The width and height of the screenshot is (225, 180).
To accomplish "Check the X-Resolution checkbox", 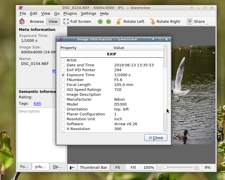I will point(63,129).
